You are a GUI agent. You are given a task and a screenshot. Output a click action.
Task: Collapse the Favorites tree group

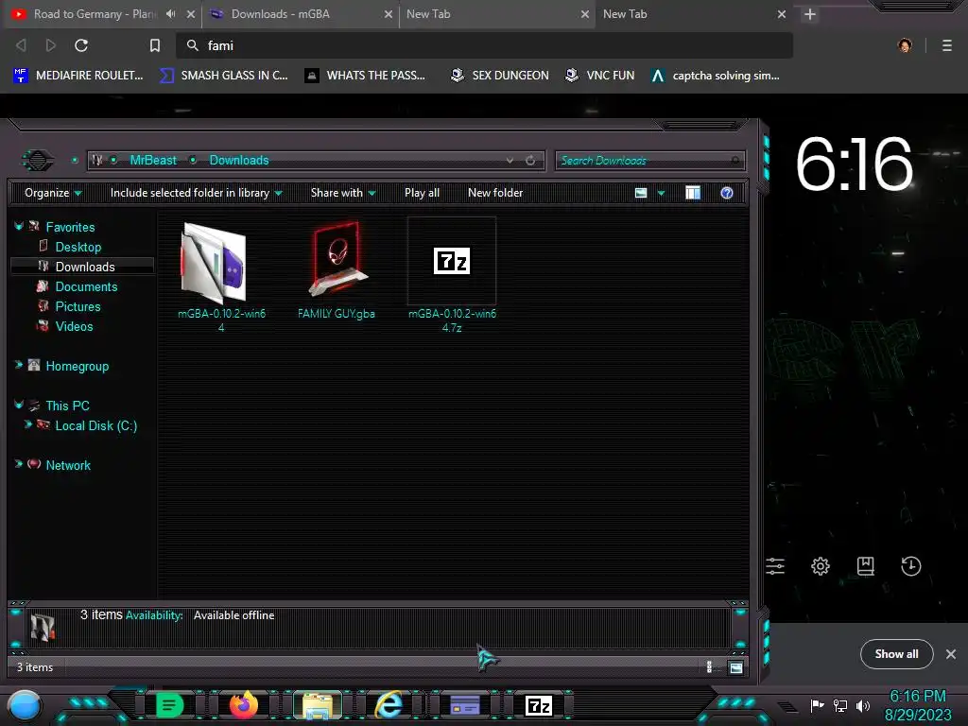19,227
